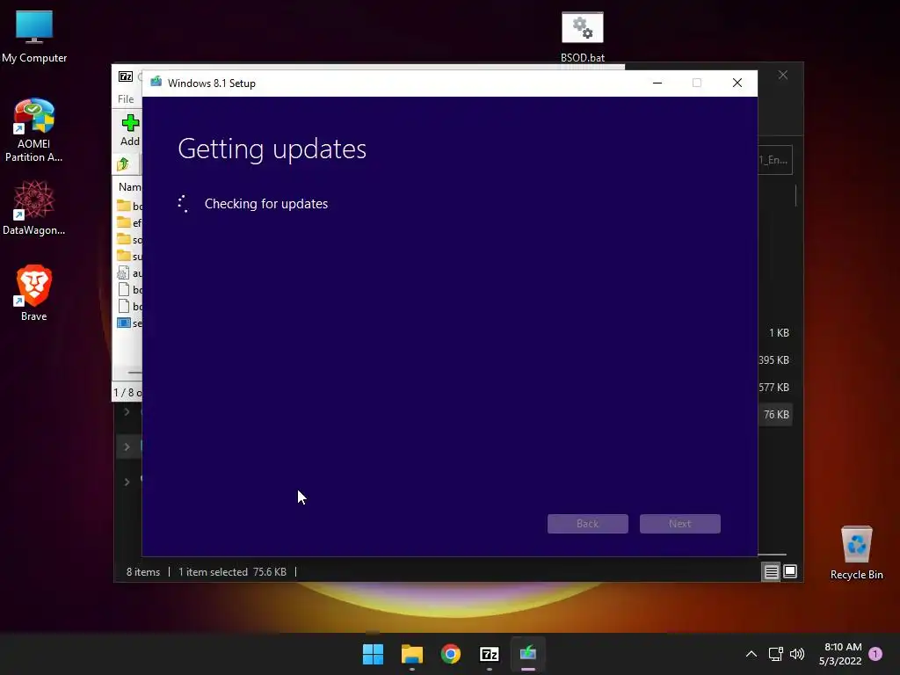Click the Windows 8.1 Setup title icon
Viewport: 900px width, 675px height.
(156, 83)
